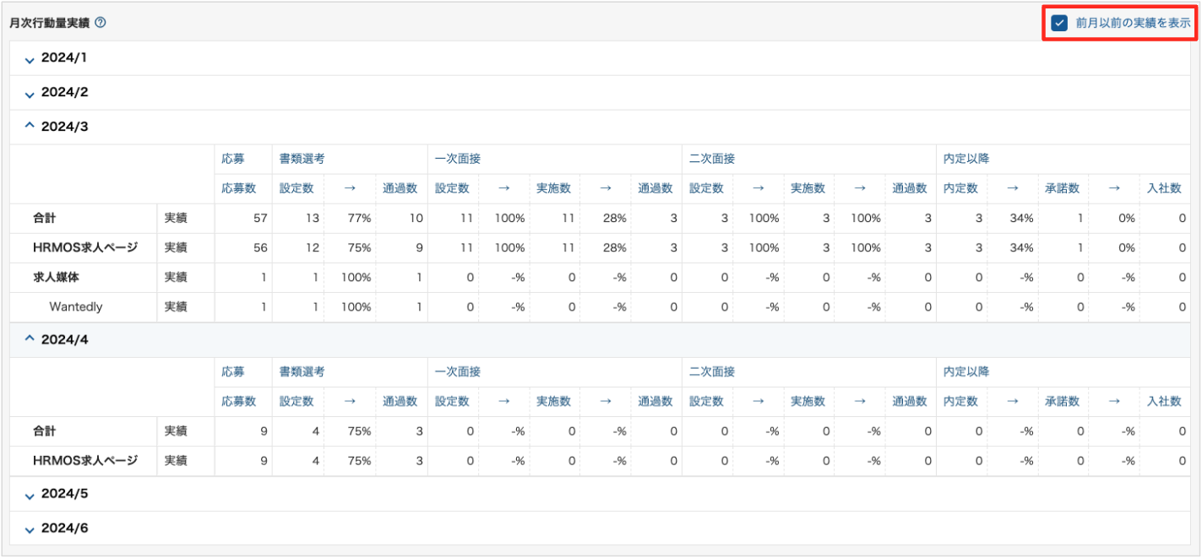Click the 月次行動量実績 section title
This screenshot has width=1202, height=558.
pos(49,23)
